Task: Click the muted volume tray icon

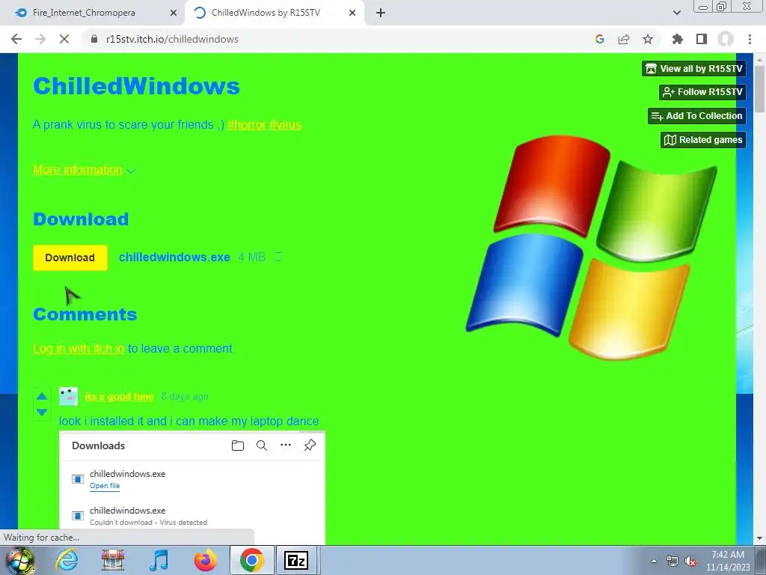Action: (690, 561)
